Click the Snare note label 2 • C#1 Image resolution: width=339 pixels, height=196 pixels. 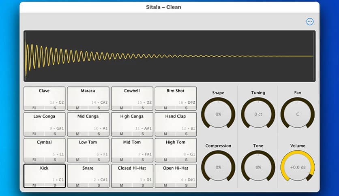click(101, 179)
